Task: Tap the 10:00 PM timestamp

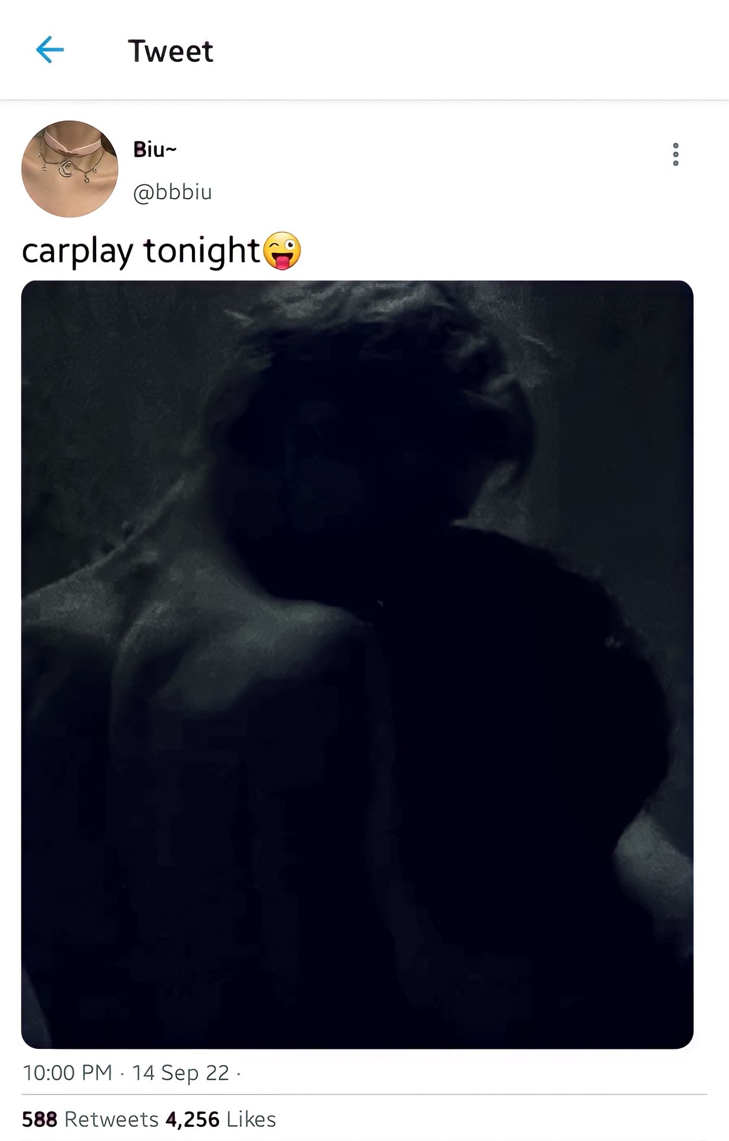Action: [x=67, y=1073]
